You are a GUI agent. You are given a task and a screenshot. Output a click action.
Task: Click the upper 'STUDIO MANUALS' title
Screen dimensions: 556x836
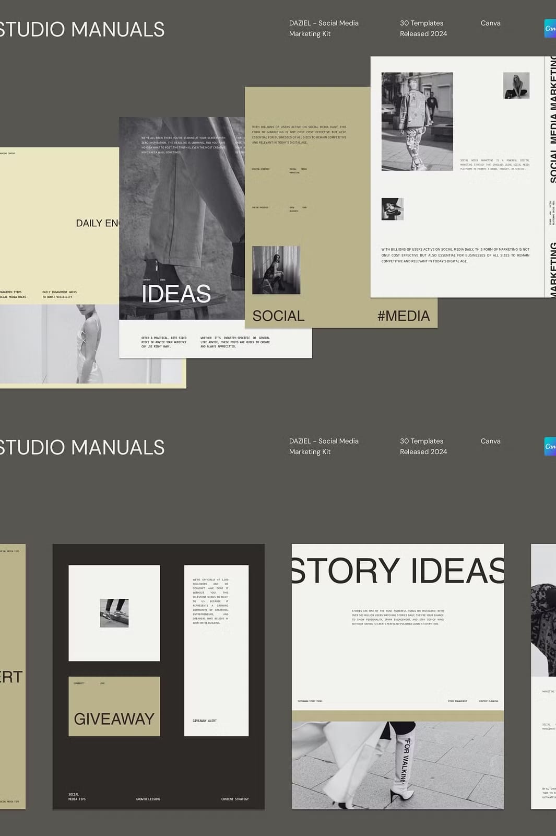[x=81, y=29]
